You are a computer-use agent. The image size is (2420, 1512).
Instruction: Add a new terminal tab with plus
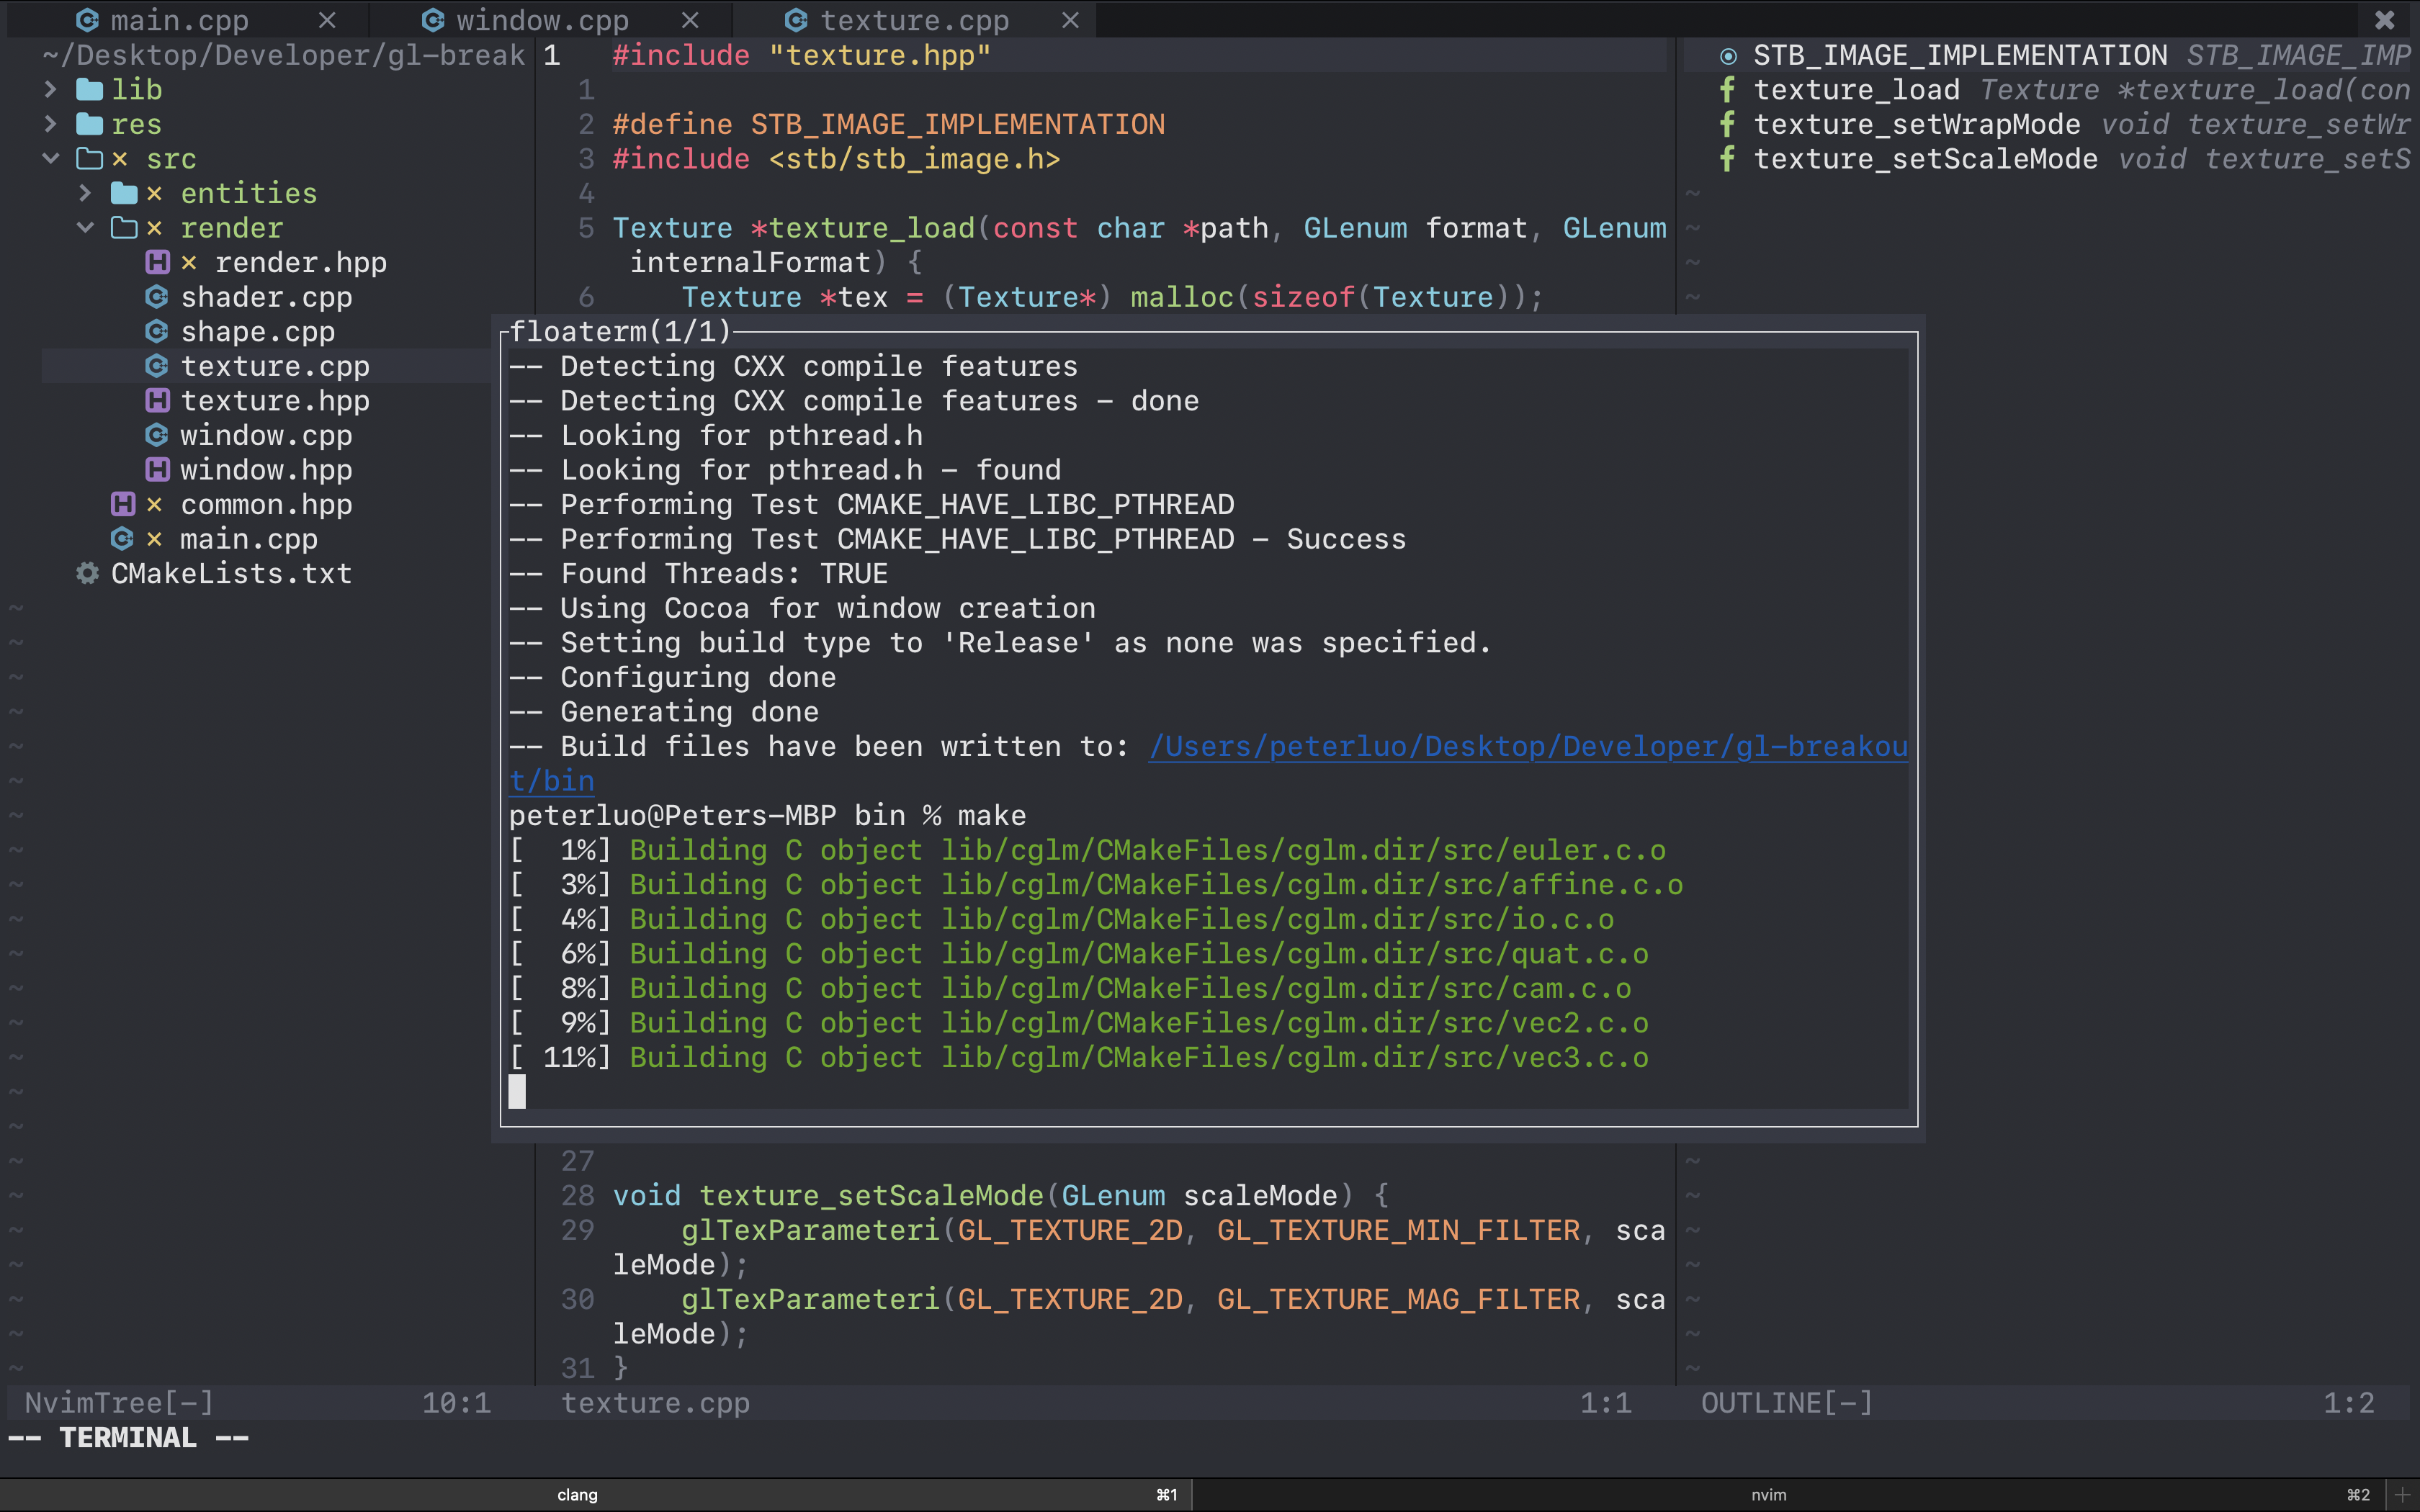[2402, 1495]
